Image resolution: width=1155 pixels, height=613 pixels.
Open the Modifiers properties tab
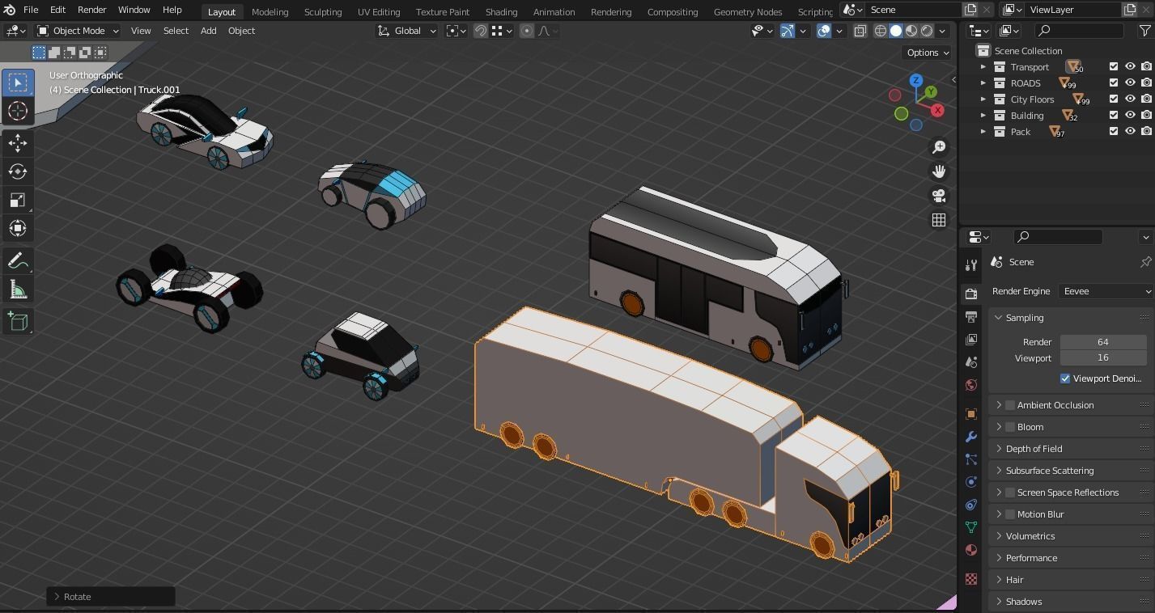tap(971, 437)
